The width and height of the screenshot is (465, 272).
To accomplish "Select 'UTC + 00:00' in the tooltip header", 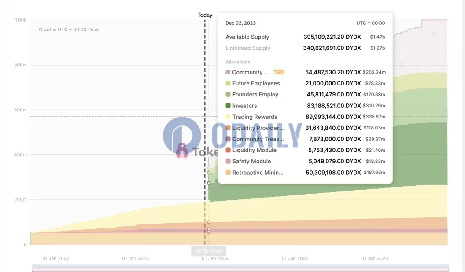I will (x=371, y=23).
